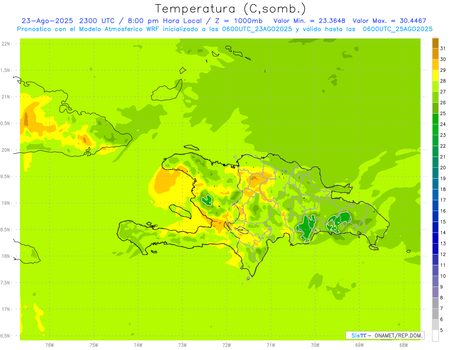This screenshot has height=350, width=453.
Task: Click the legend value "15"
Action: pos(443,222)
